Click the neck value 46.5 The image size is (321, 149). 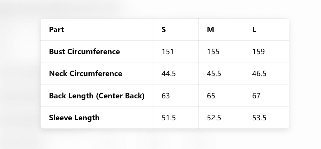point(259,74)
